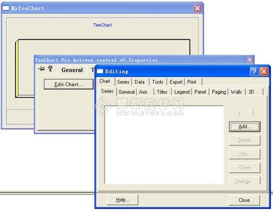This screenshot has width=273, height=211.
Task: Click the move series down arrow
Action: [x=252, y=112]
